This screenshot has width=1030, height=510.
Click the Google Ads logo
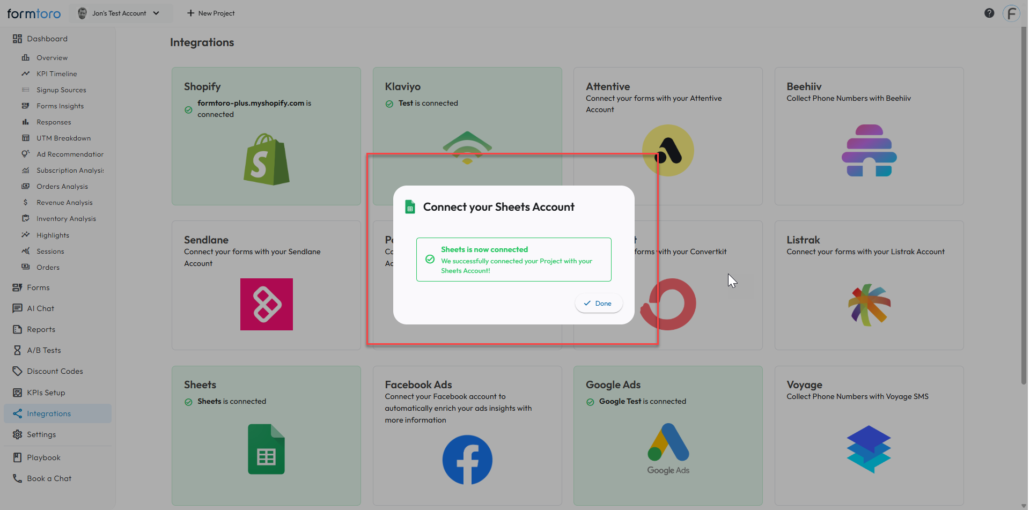pos(668,449)
